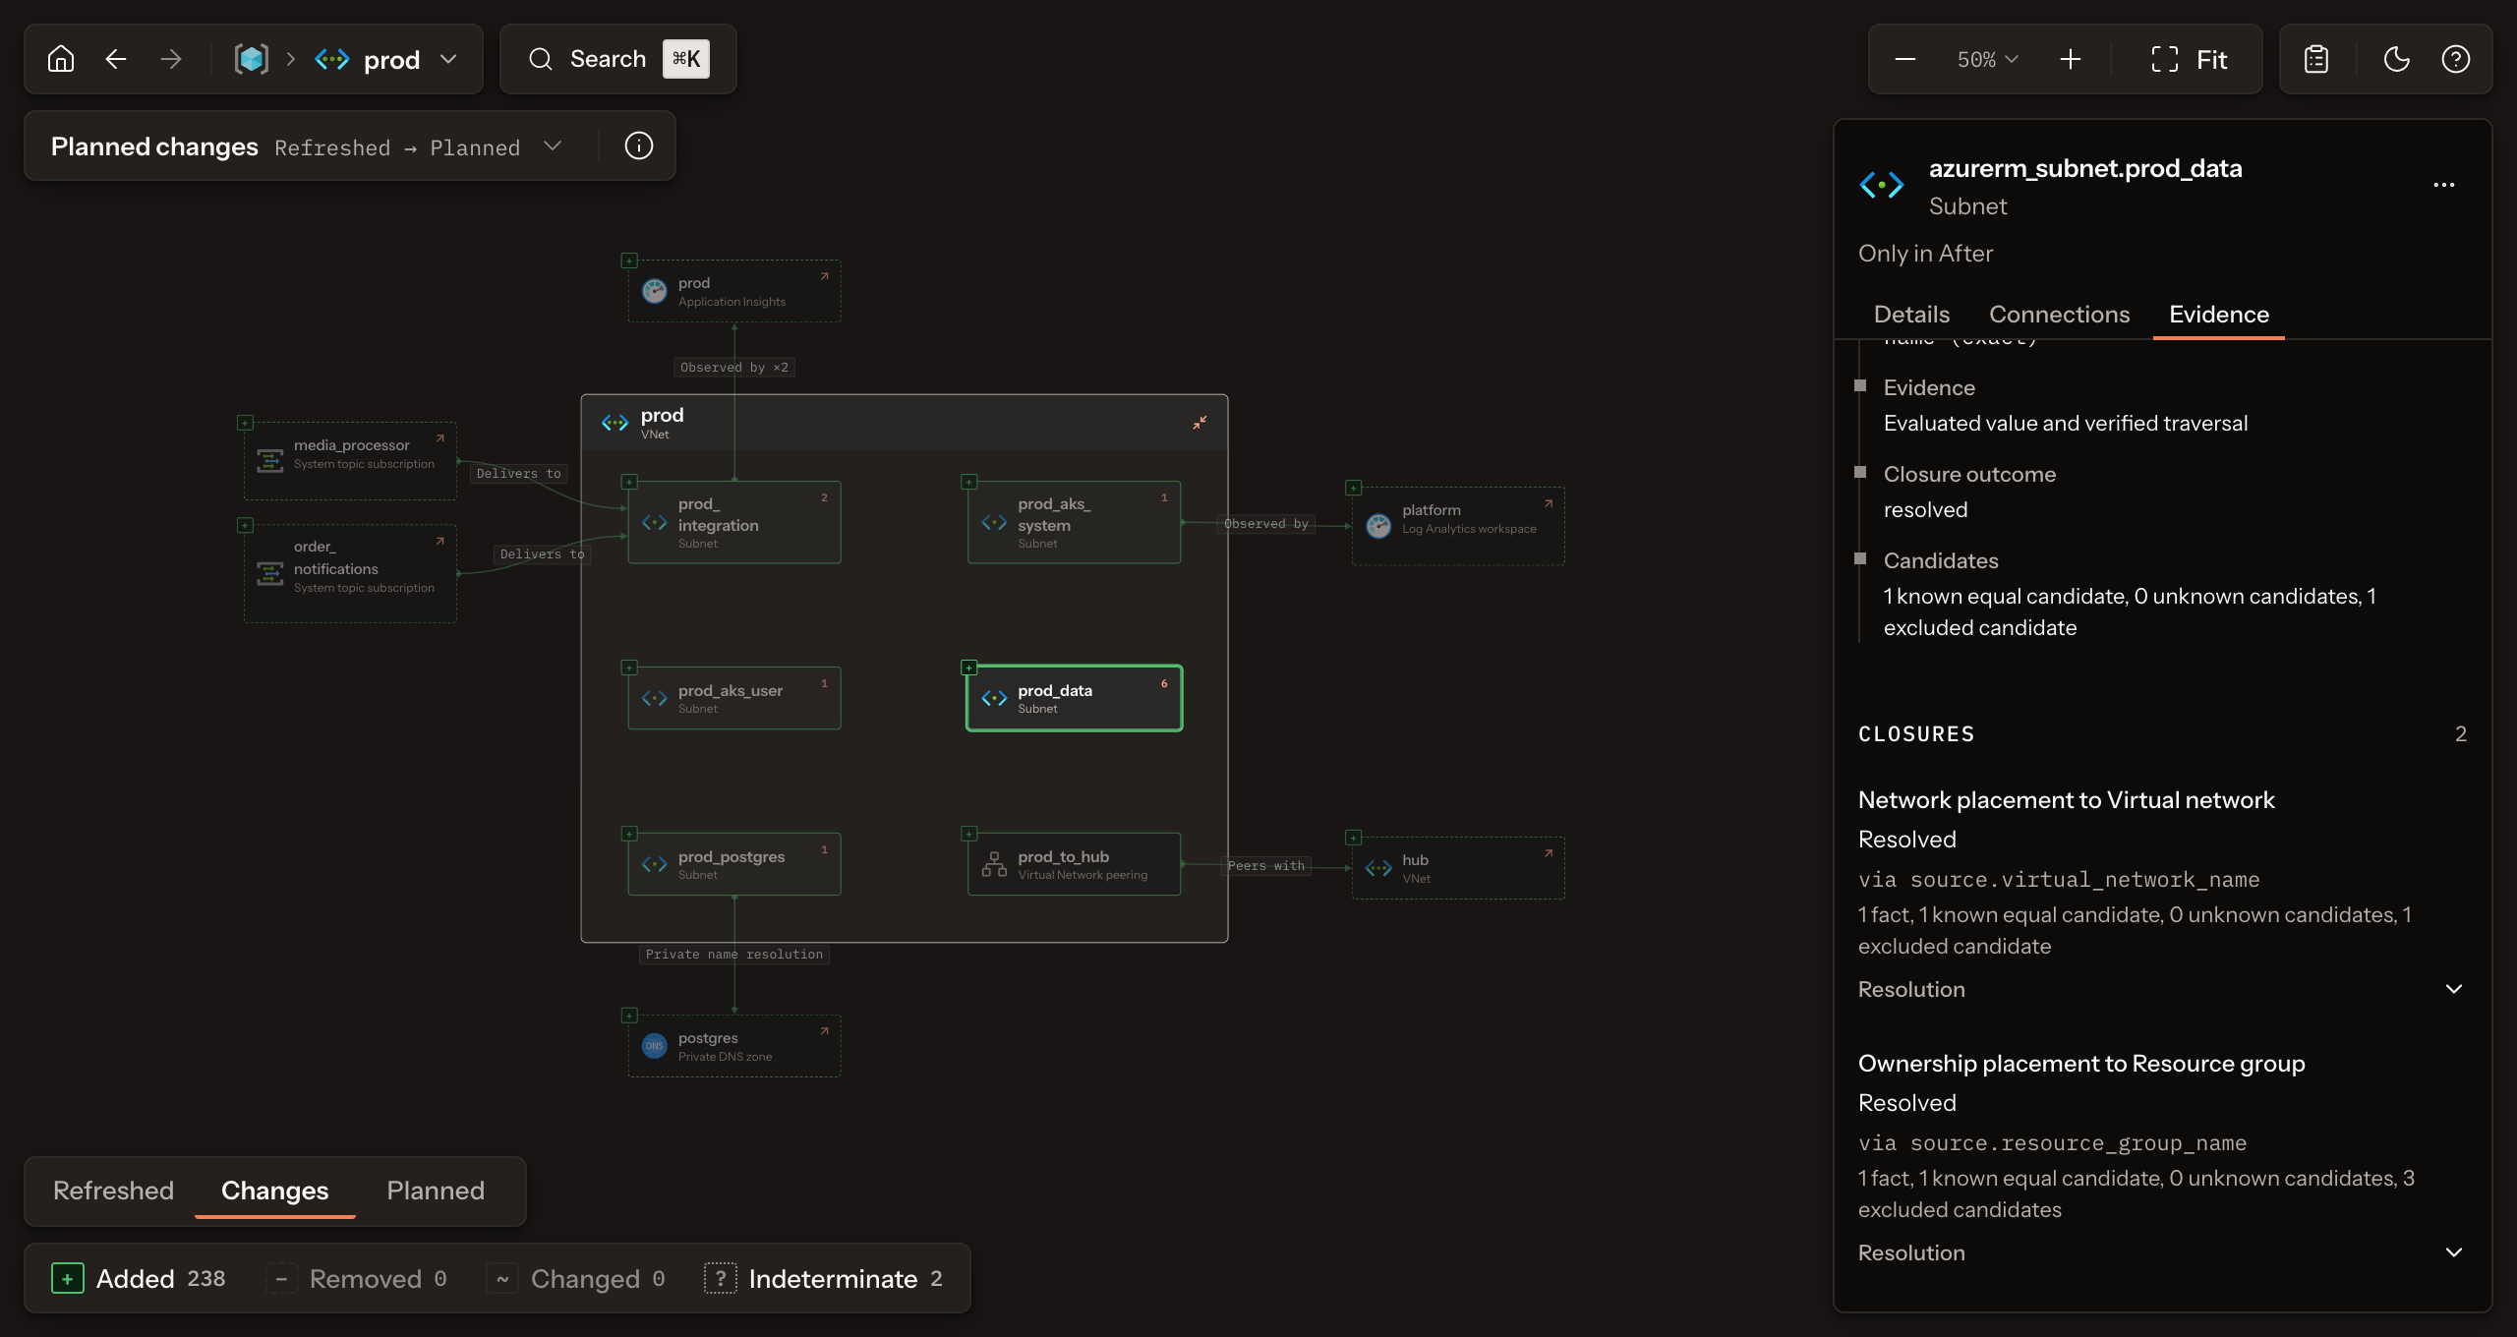Select the Changes view tab
The width and height of the screenshot is (2517, 1337).
[275, 1191]
